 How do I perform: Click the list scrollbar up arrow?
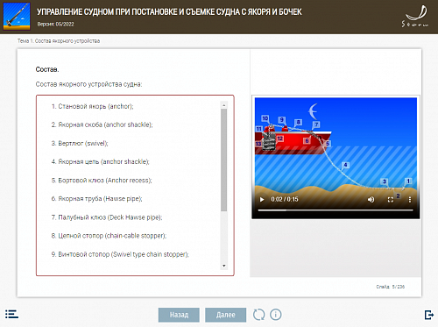224,105
